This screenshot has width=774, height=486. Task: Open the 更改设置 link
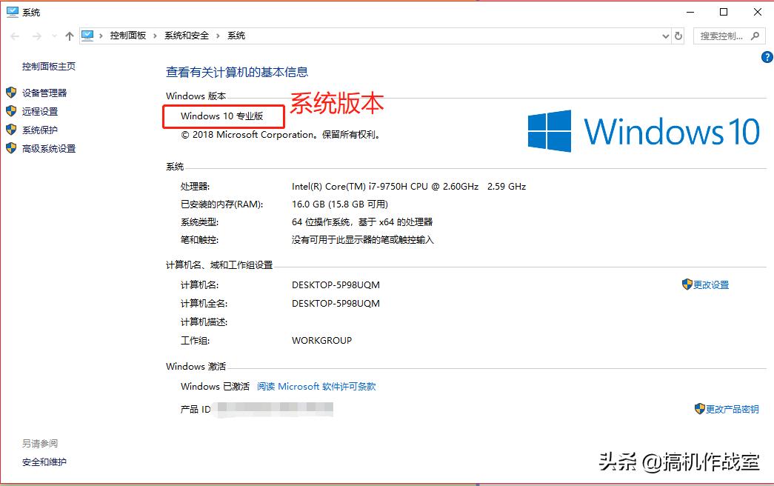click(710, 284)
